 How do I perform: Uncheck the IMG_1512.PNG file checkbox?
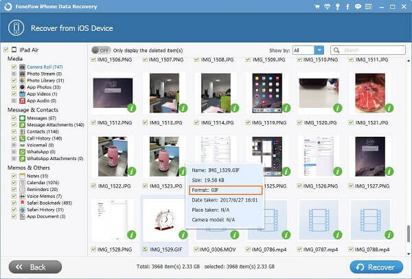pyautogui.click(x=93, y=122)
